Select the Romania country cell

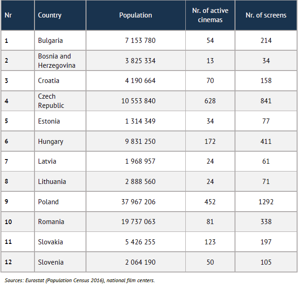click(x=51, y=222)
